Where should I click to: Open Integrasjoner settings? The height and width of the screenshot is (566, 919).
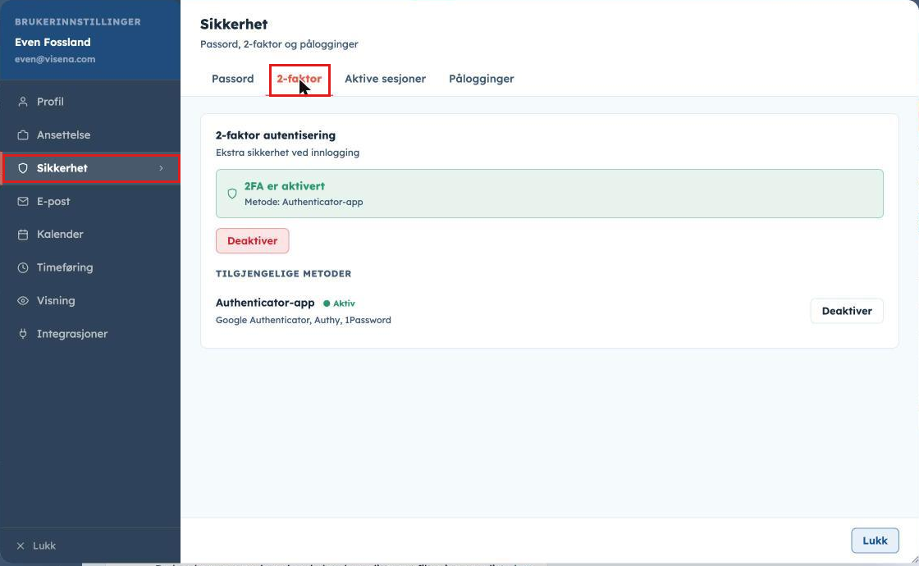pyautogui.click(x=90, y=334)
